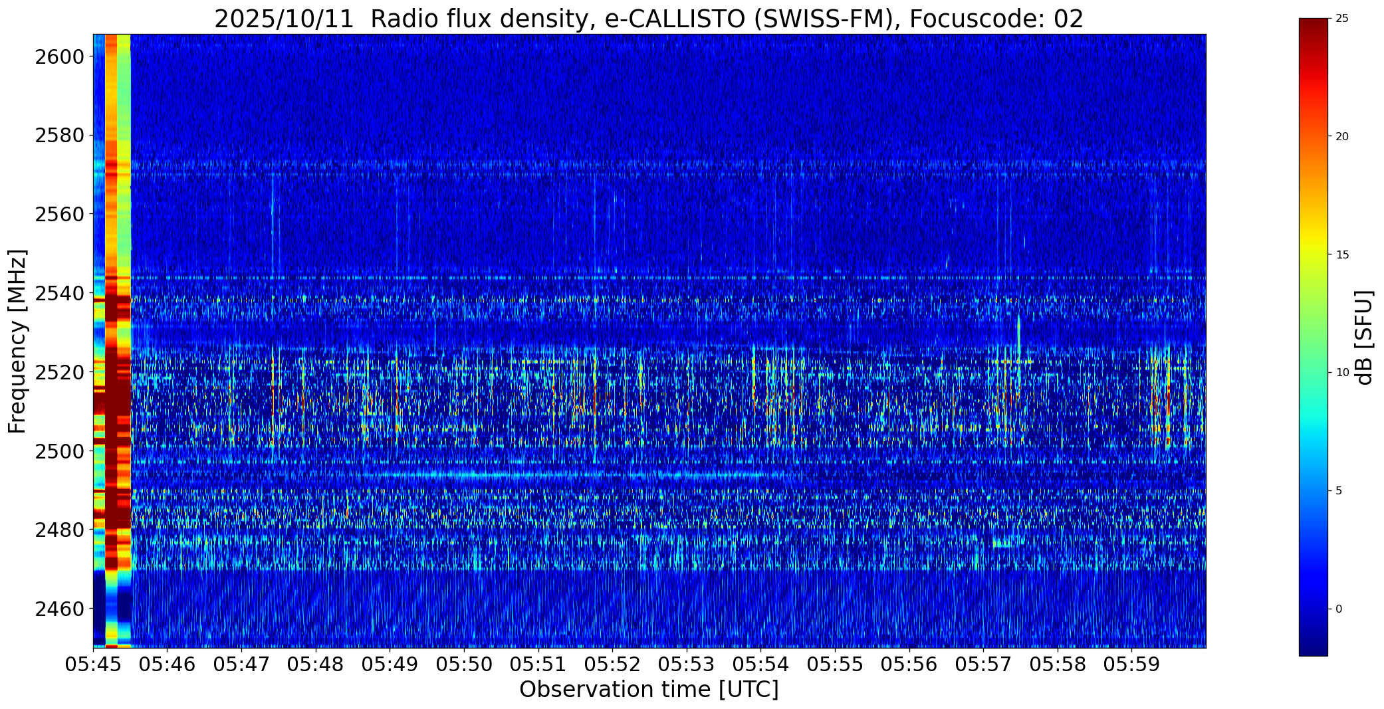Click the 2520 frequency tick label
The height and width of the screenshot is (709, 1384).
(60, 372)
